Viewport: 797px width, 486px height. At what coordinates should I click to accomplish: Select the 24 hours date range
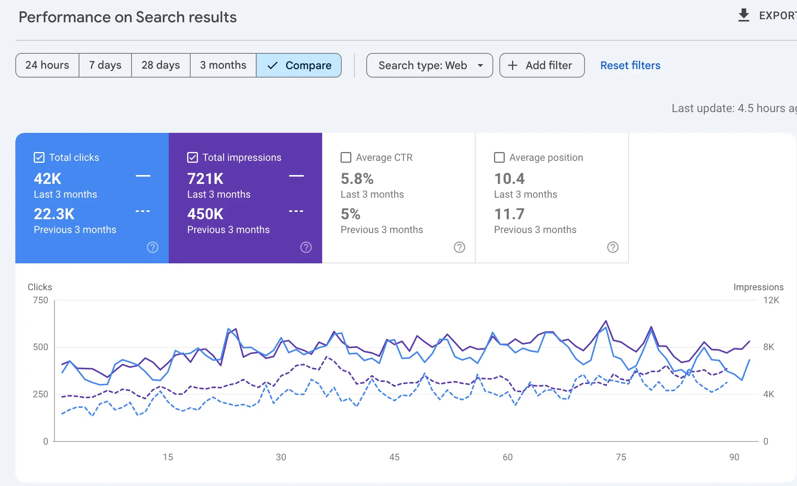point(47,65)
